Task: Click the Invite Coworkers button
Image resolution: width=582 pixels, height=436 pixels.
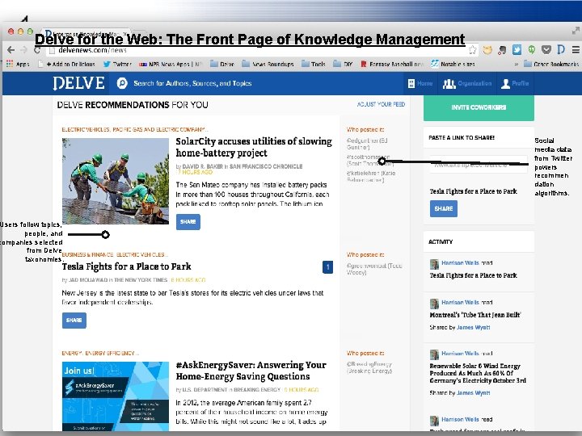Action: click(479, 107)
